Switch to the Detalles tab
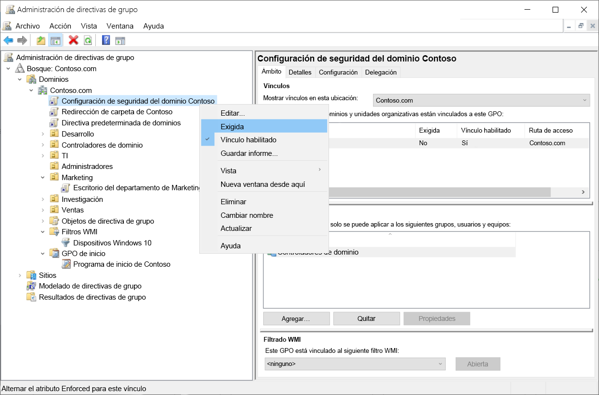The width and height of the screenshot is (599, 395). (x=300, y=72)
